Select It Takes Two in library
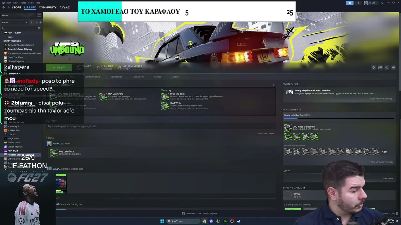The image size is (401, 225). (x=14, y=130)
